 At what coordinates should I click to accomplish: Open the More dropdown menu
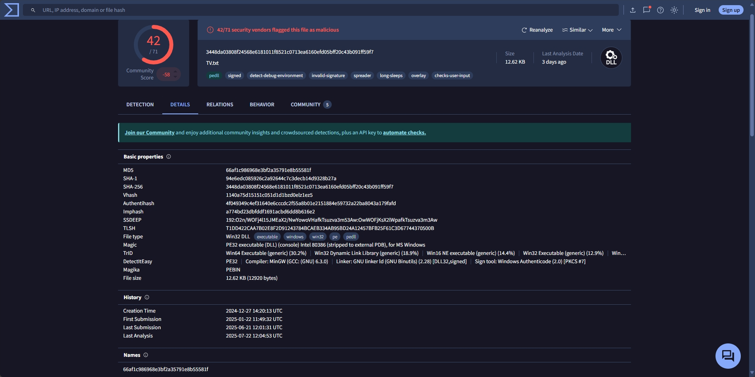point(611,30)
